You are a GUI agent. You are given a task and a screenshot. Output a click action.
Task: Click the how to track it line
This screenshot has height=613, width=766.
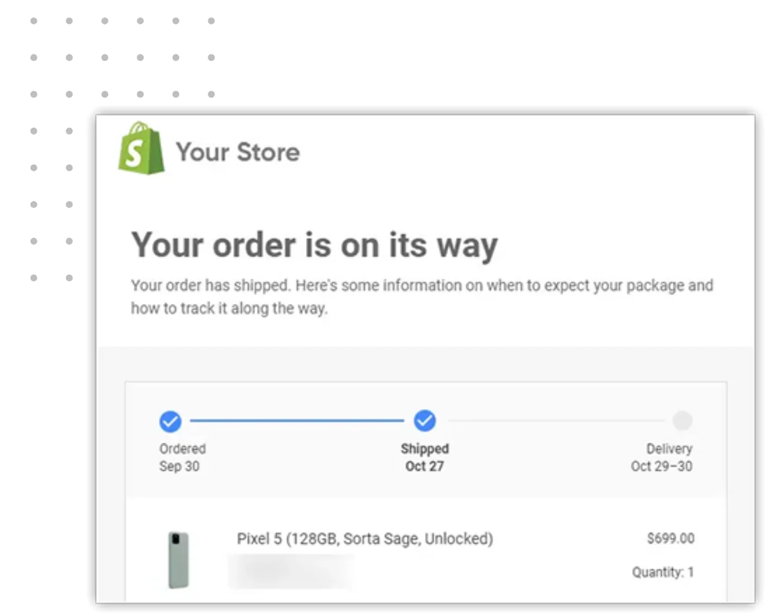(229, 308)
